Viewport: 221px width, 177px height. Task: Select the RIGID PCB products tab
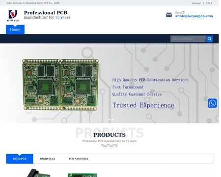tap(20, 159)
